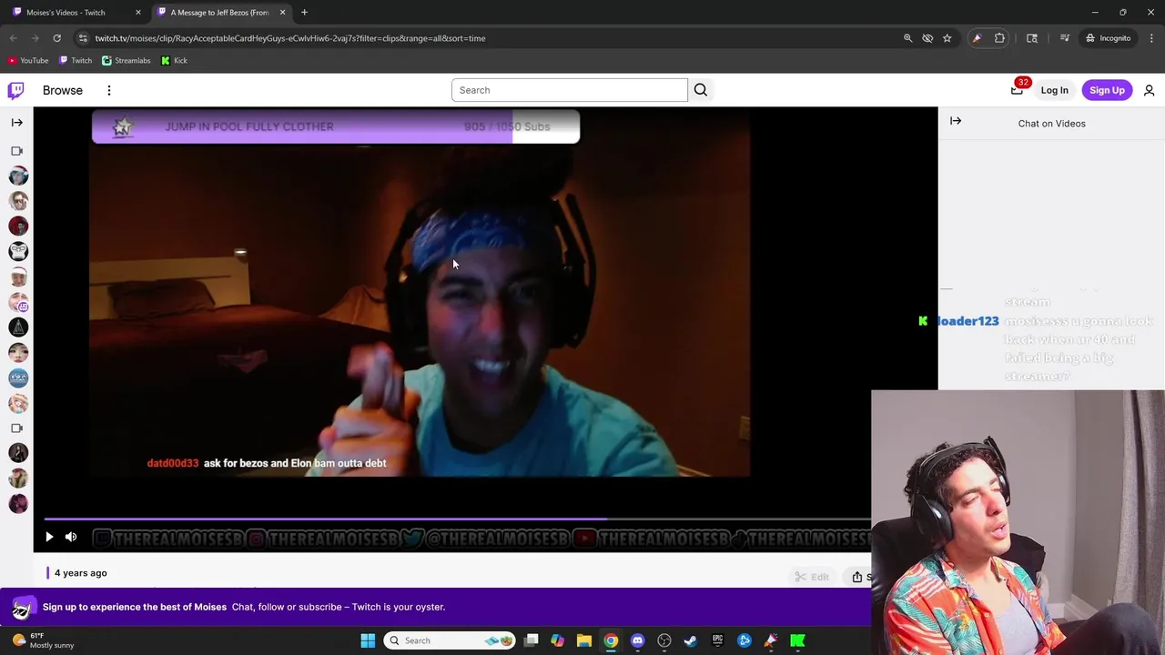The width and height of the screenshot is (1165, 655).
Task: Click the site information icon in address bar
Action: pos(83,38)
